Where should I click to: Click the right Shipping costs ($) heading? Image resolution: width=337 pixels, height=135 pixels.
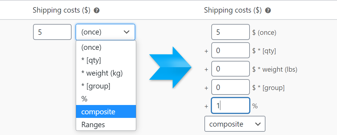pyautogui.click(x=233, y=10)
